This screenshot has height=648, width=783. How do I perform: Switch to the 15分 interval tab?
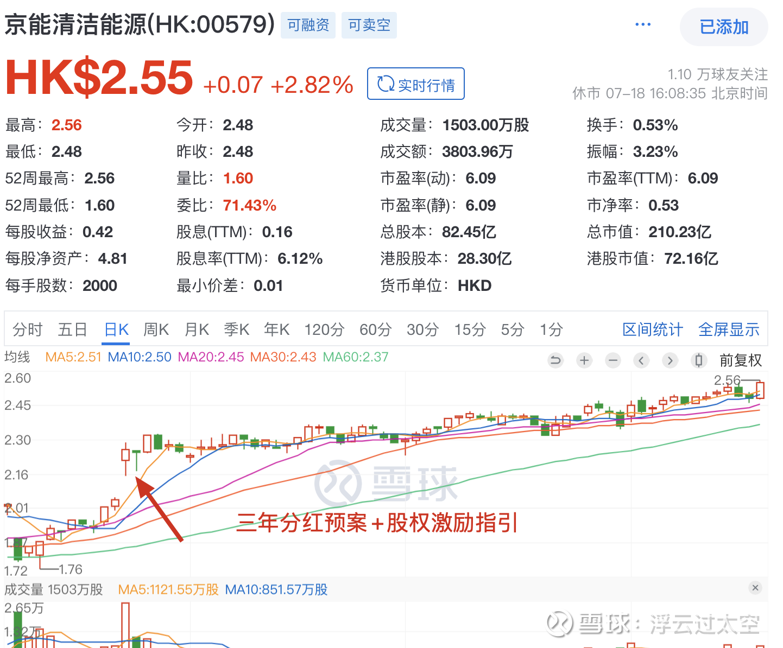point(470,329)
